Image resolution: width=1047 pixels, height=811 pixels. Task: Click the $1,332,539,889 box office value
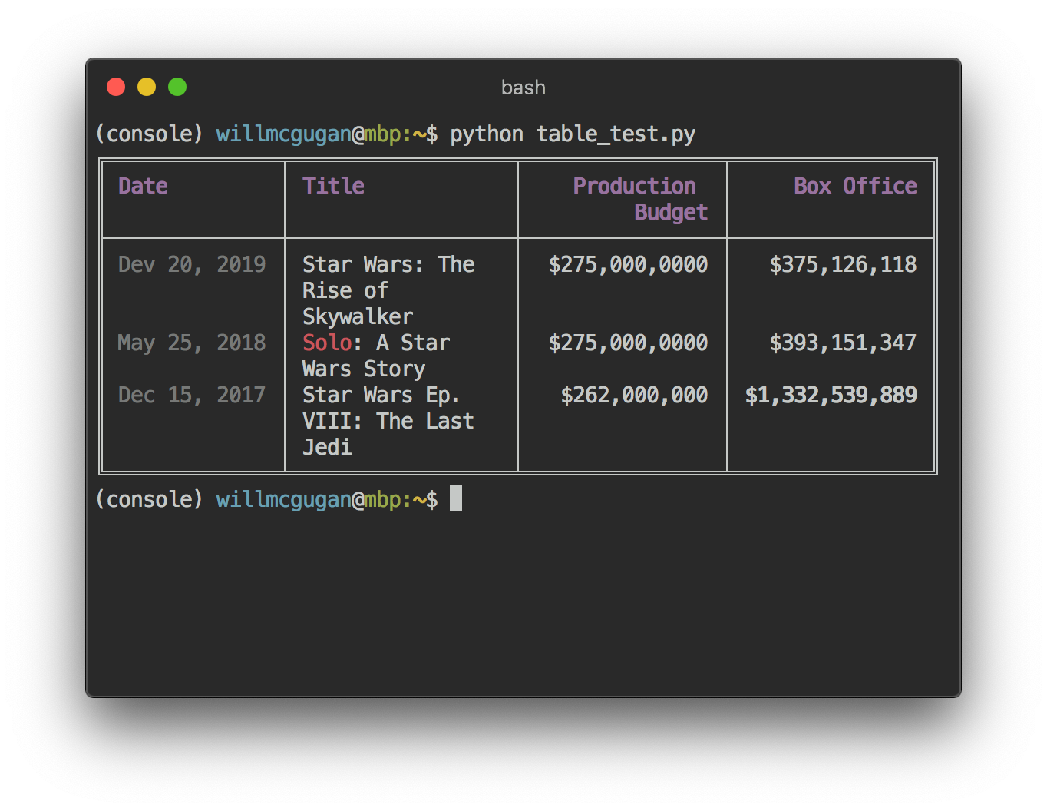pyautogui.click(x=831, y=395)
